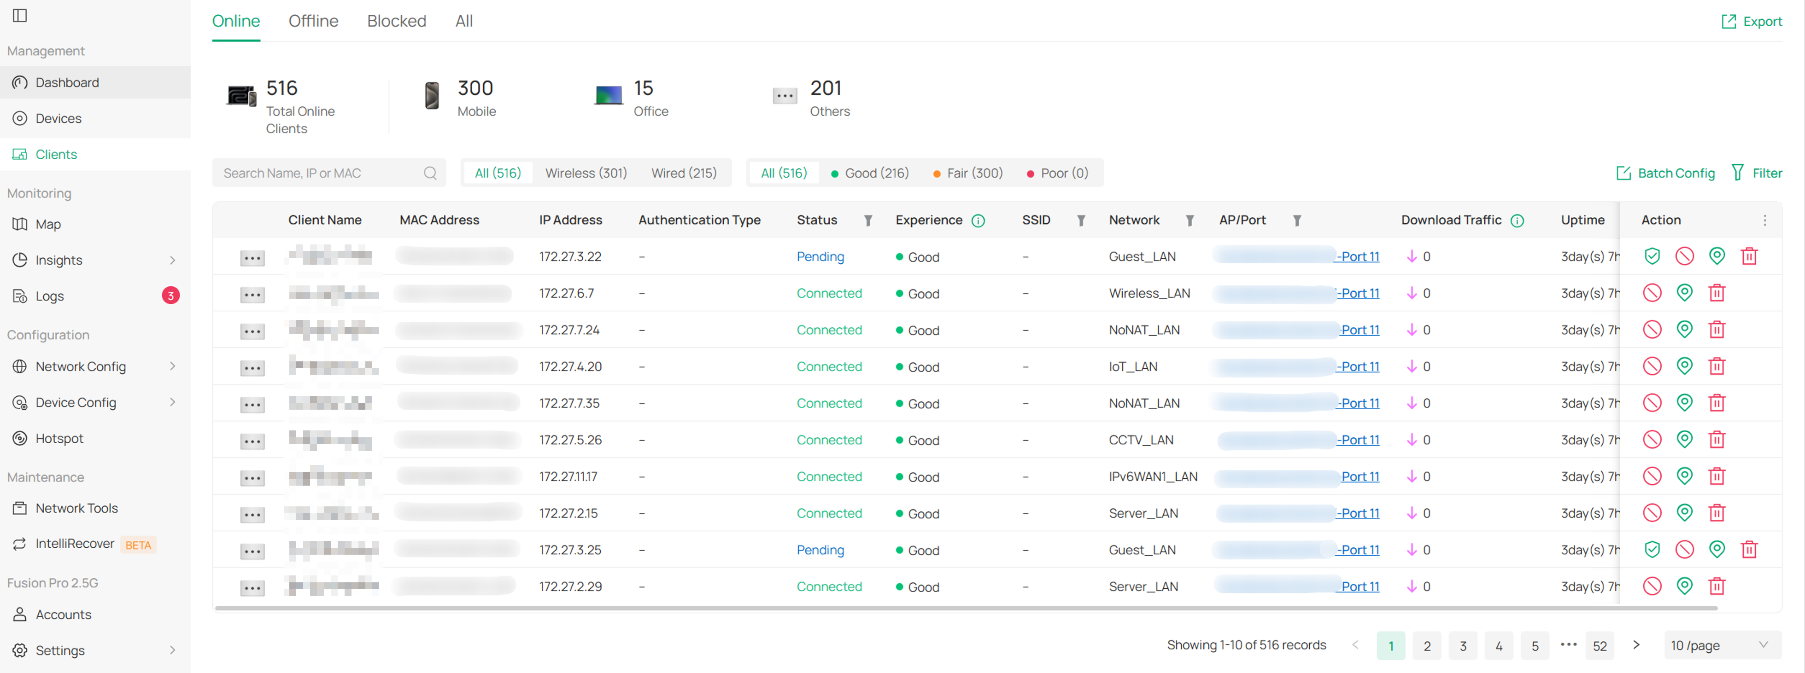Open Batch Config
This screenshot has width=1805, height=673.
[x=1665, y=173]
